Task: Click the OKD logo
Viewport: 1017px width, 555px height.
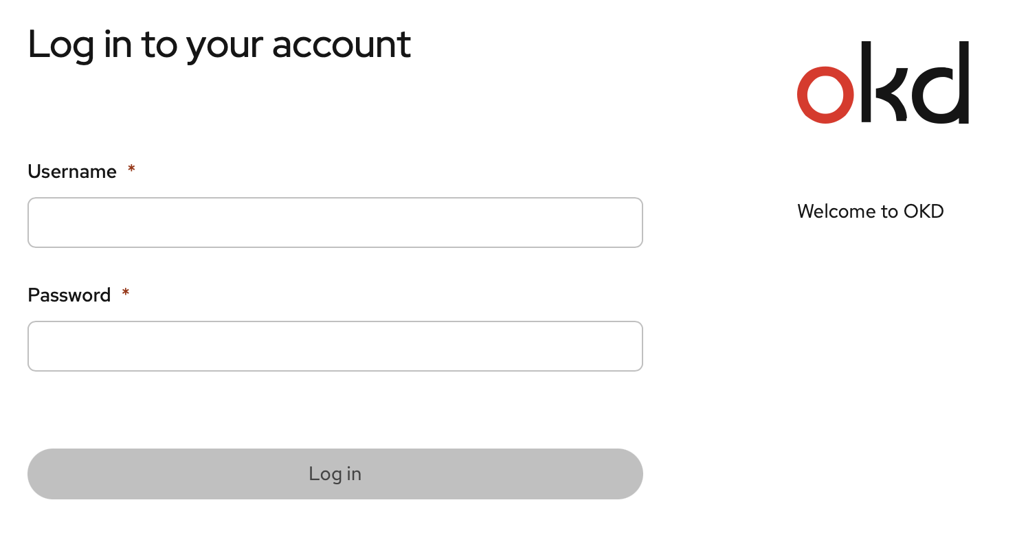Action: 883,83
